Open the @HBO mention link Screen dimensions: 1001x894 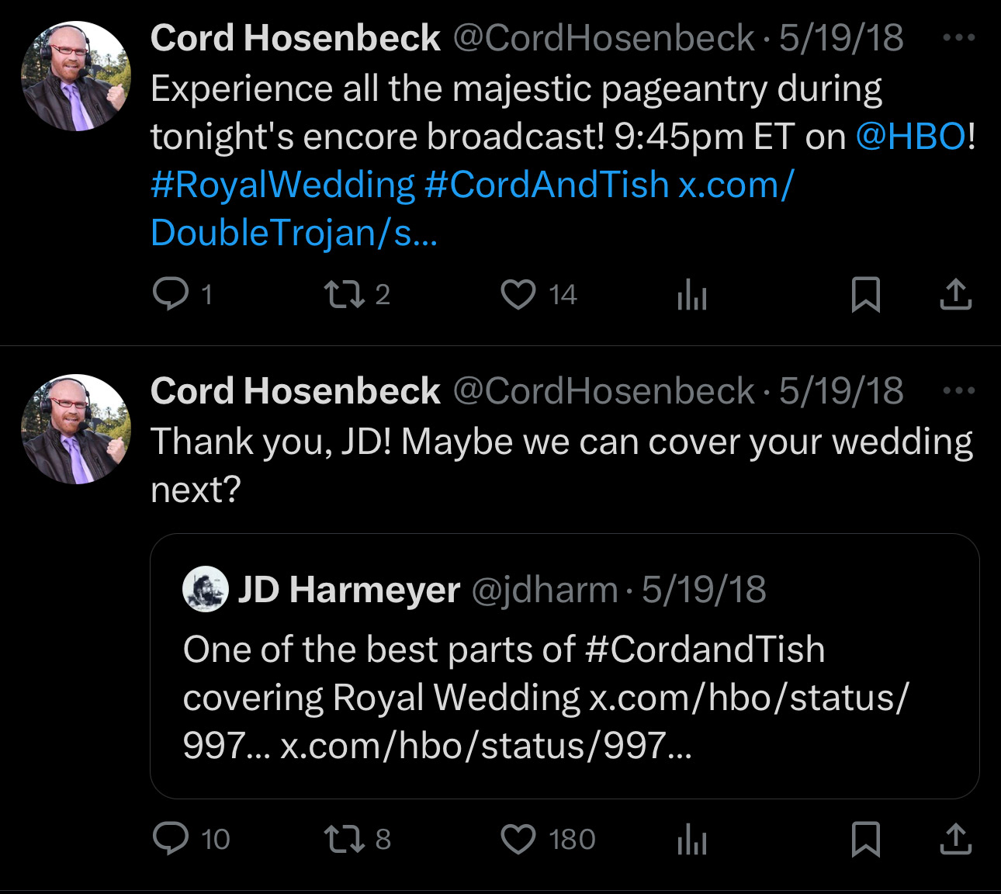[911, 137]
